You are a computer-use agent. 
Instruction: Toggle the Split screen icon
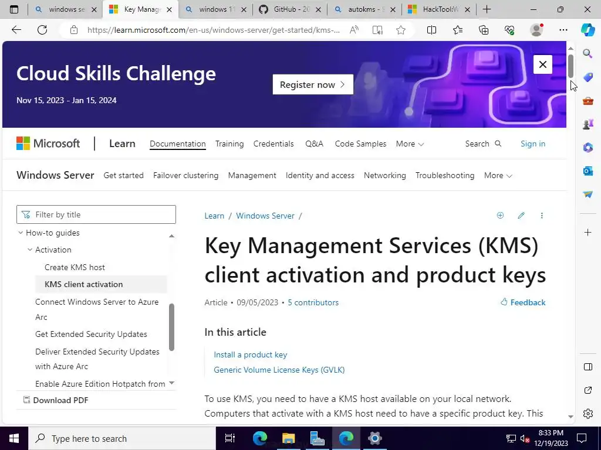pos(431,30)
